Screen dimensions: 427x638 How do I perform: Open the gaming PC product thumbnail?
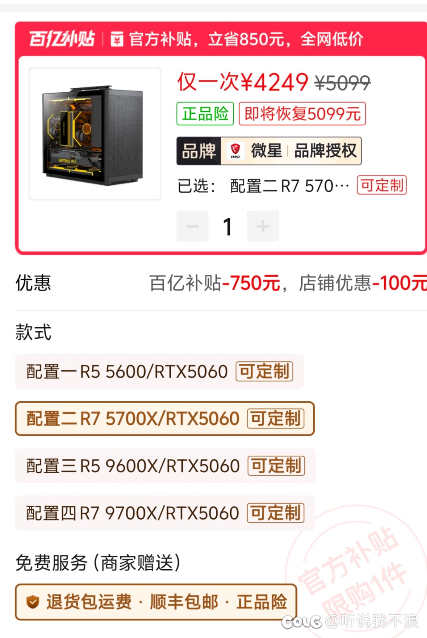(95, 134)
